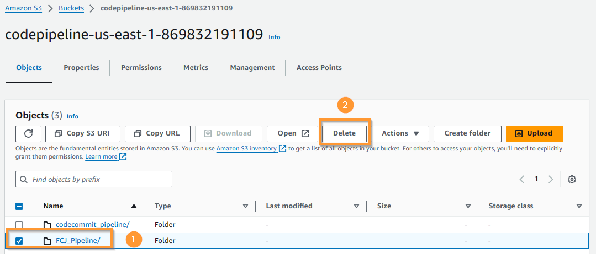Click the external link icon after Amazon S3 inventory
Viewport: 596px width, 254px height.
[x=282, y=148]
